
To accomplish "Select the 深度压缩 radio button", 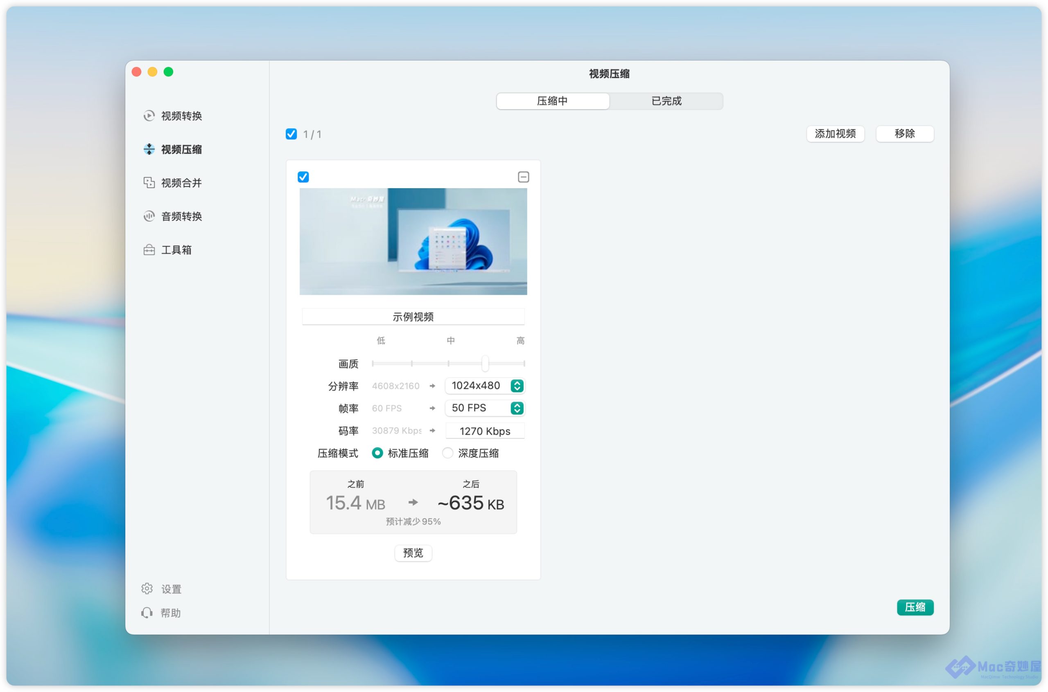I will click(x=447, y=453).
